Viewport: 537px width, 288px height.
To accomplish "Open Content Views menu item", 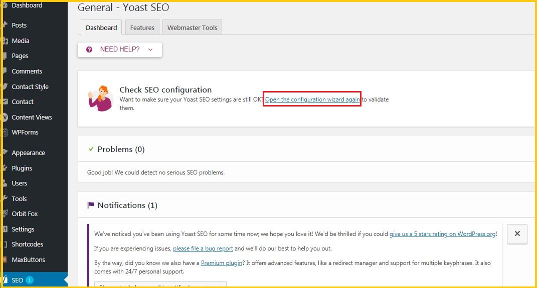I will click(x=32, y=117).
